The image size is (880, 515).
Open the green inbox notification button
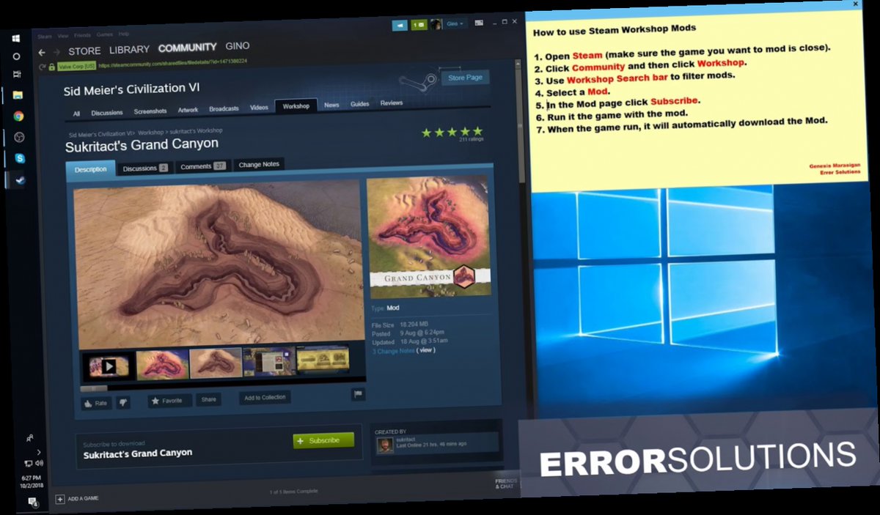coord(419,24)
